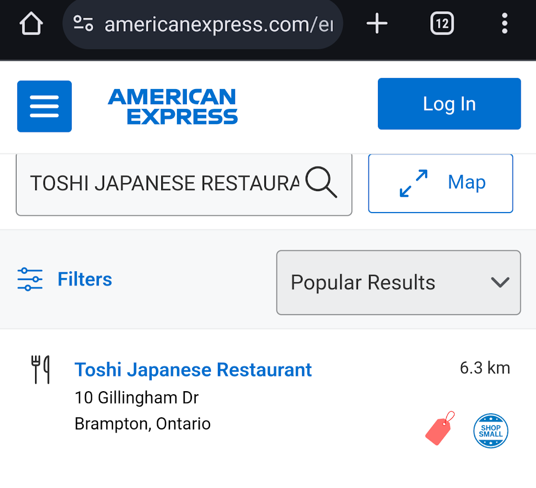Expand the Map view
Screen dimensions: 536x488
[440, 183]
